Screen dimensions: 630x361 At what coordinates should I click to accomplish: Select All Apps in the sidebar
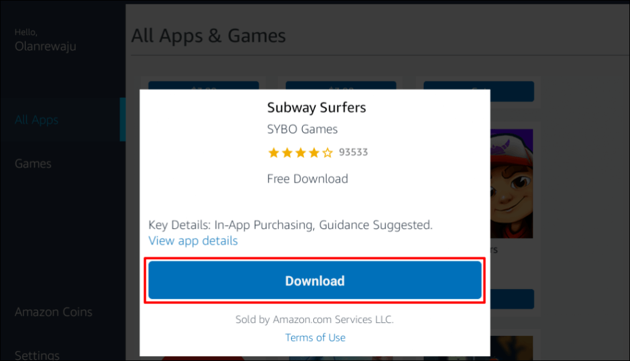pos(36,120)
